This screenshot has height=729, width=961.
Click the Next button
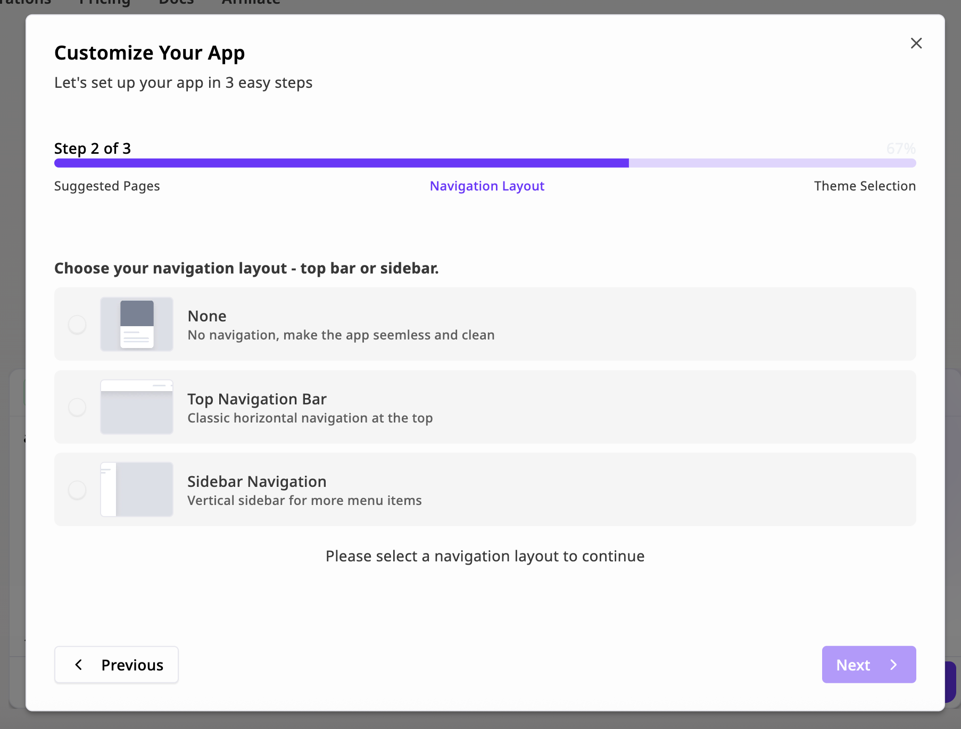868,665
